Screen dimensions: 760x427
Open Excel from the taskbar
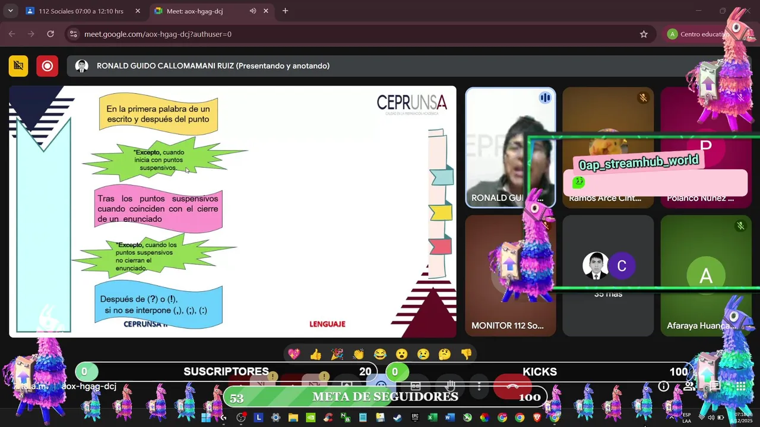point(432,418)
